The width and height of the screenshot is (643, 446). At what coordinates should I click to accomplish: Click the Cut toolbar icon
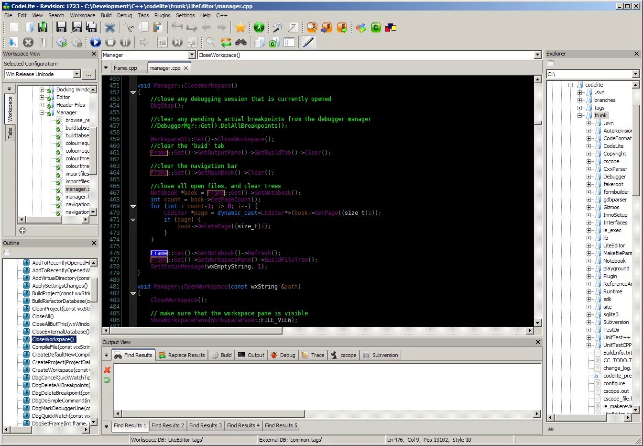tap(128, 27)
